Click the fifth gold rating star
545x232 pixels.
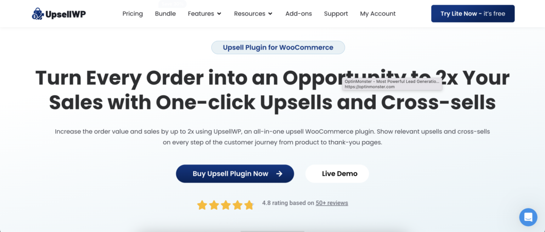(x=249, y=205)
